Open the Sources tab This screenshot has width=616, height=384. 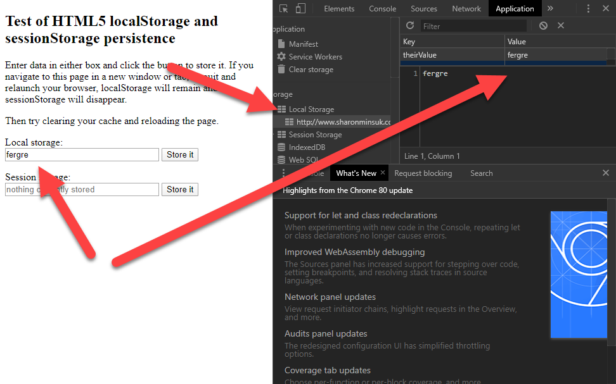pyautogui.click(x=423, y=9)
